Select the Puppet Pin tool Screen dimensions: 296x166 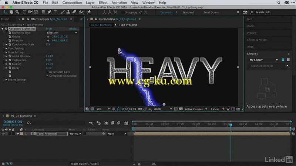click(x=89, y=12)
